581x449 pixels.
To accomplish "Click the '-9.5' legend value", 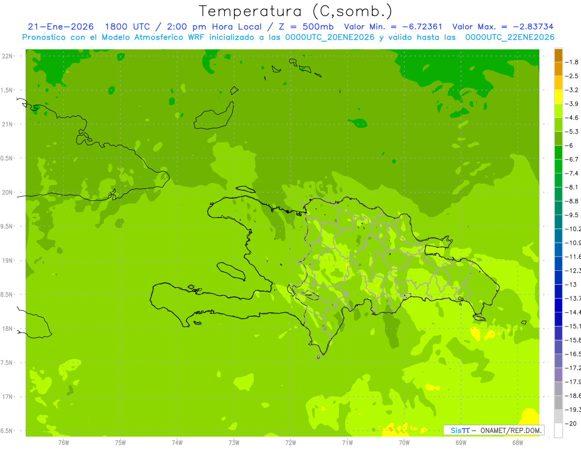I will click(572, 215).
